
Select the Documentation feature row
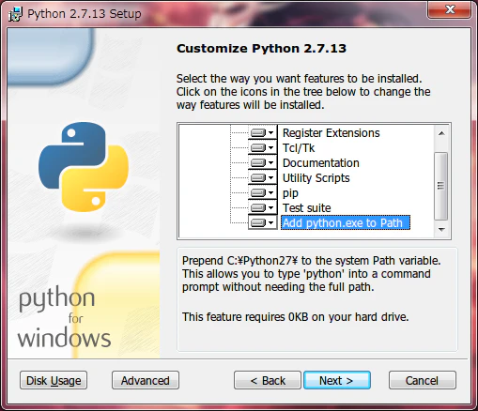pos(321,163)
